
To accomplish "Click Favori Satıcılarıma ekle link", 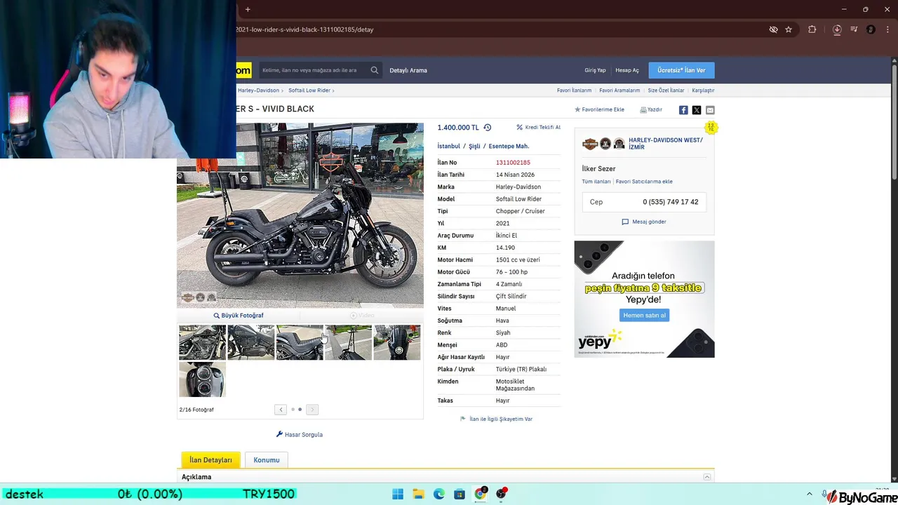I will [x=644, y=182].
